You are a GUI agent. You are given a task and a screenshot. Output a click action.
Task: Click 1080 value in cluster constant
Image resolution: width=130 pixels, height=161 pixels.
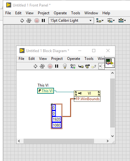tap(56, 125)
